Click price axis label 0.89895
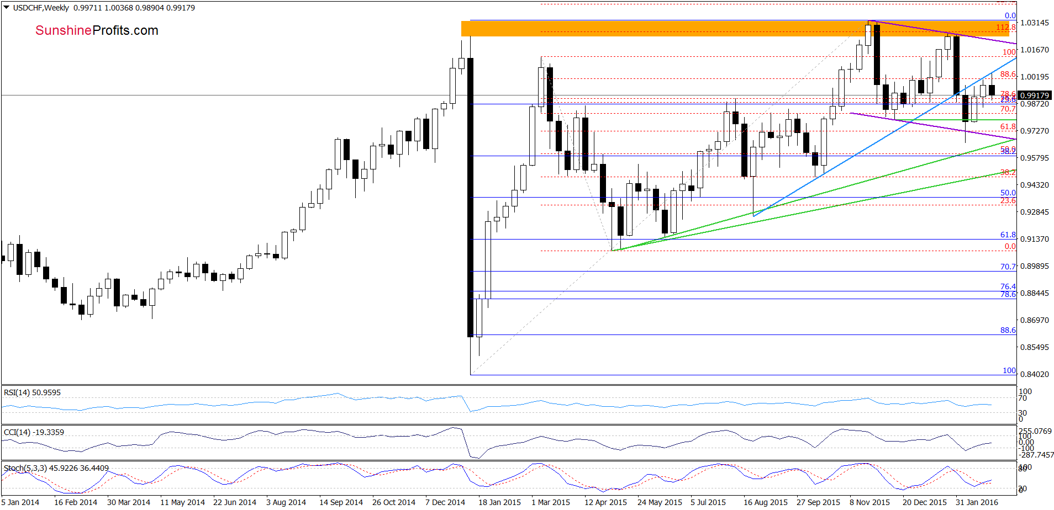 [1035, 266]
